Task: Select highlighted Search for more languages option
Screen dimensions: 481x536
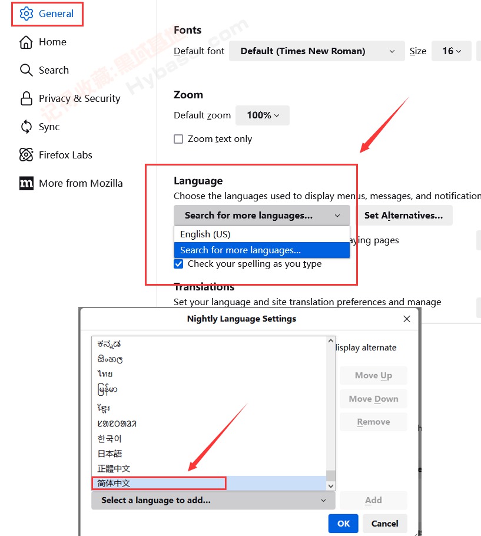Action: [x=261, y=250]
